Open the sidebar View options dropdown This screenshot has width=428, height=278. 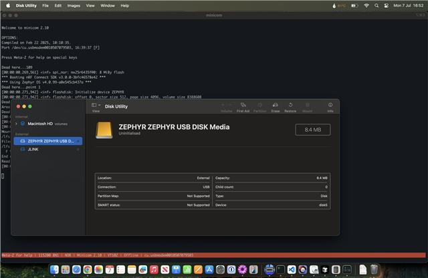[96, 105]
